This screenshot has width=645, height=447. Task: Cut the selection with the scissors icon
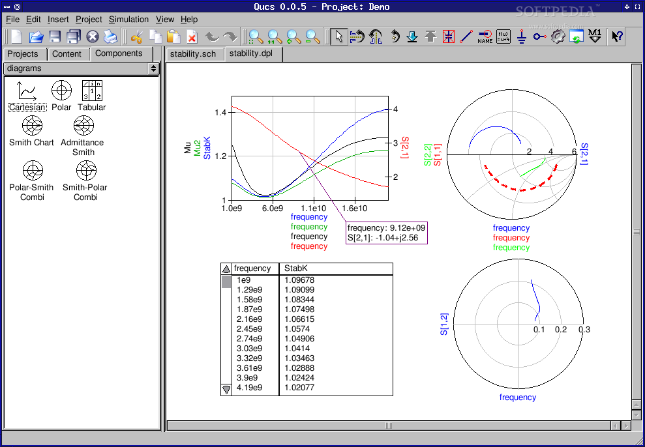136,36
